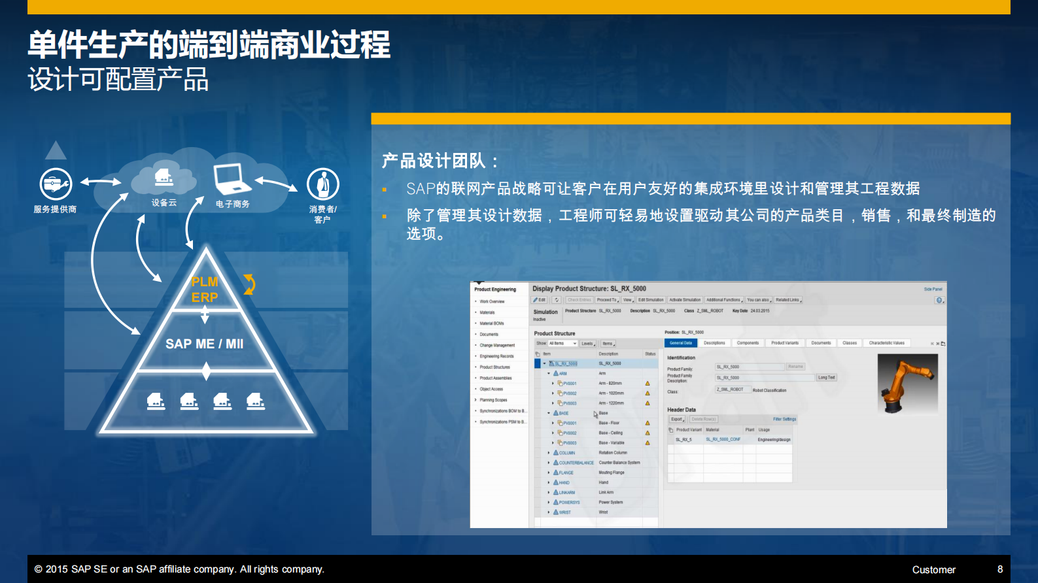This screenshot has height=583, width=1038.
Task: Expand the FLANGE node
Action: click(x=549, y=473)
